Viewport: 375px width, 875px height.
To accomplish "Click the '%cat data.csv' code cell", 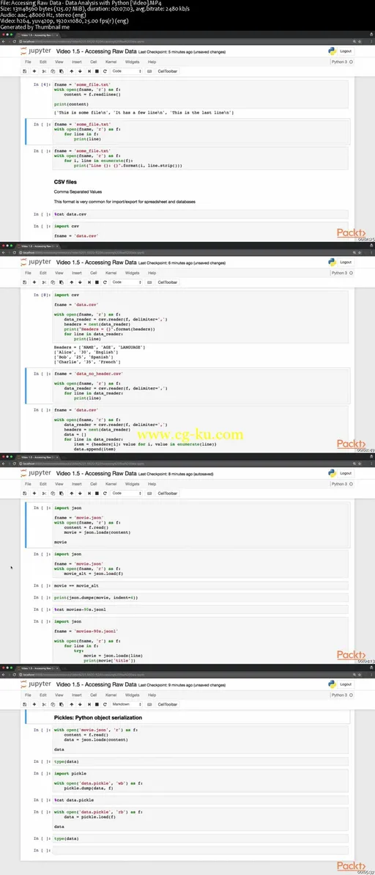I will point(201,213).
